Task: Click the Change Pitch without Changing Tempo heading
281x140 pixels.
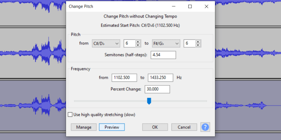Action: click(x=140, y=16)
